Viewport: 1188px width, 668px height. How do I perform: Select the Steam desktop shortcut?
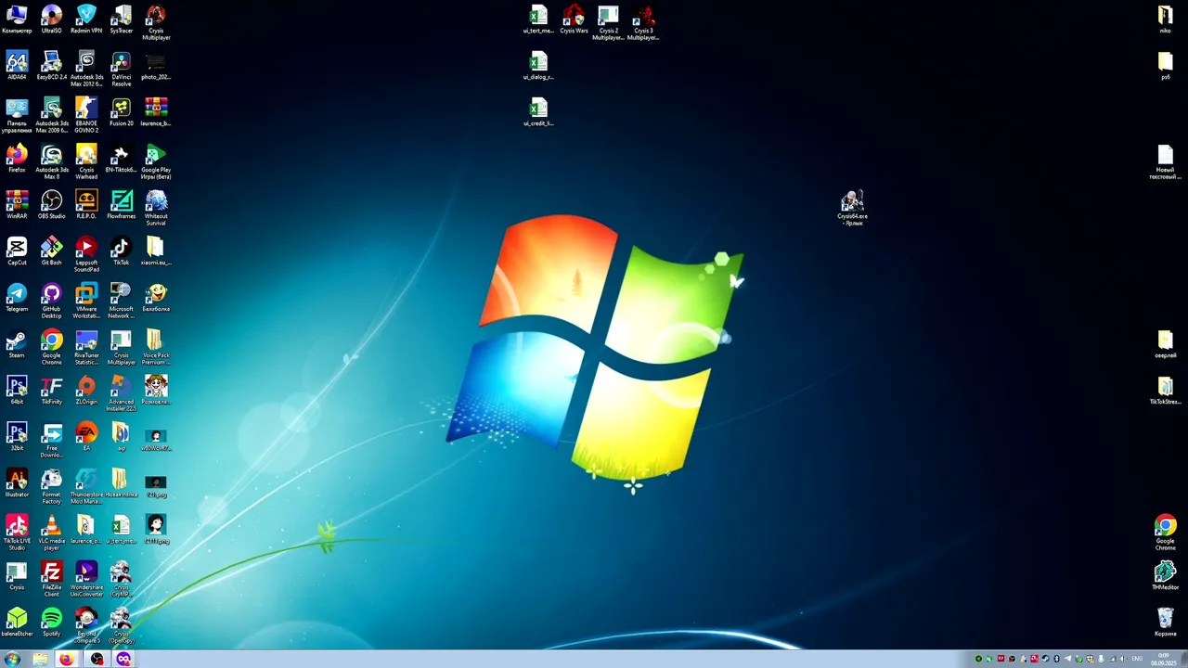click(17, 344)
